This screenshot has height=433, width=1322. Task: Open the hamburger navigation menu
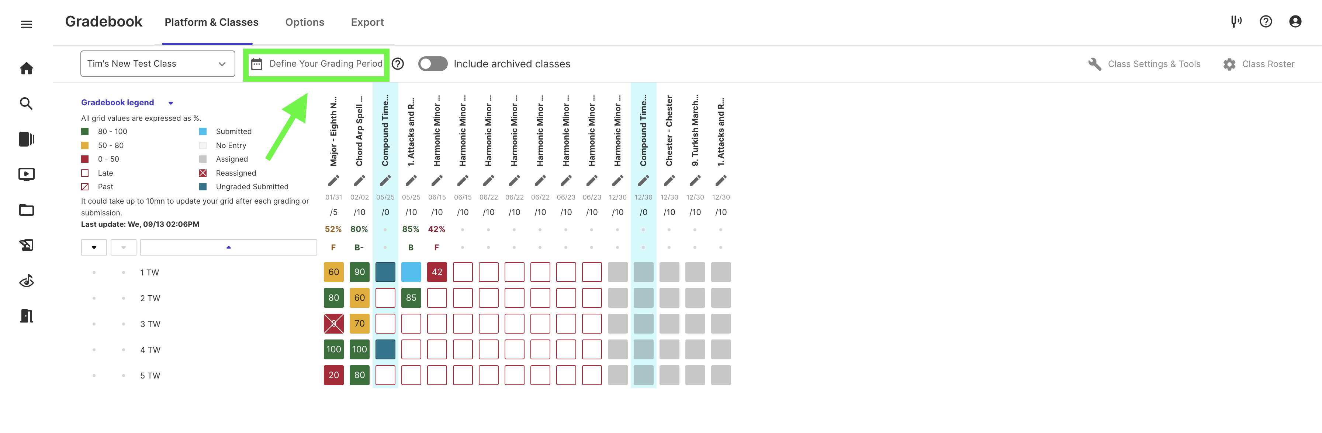click(26, 24)
